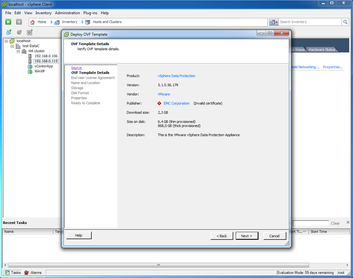Select the test-DataC datacenter icon
This screenshot has height=278, width=353.
click(x=18, y=46)
